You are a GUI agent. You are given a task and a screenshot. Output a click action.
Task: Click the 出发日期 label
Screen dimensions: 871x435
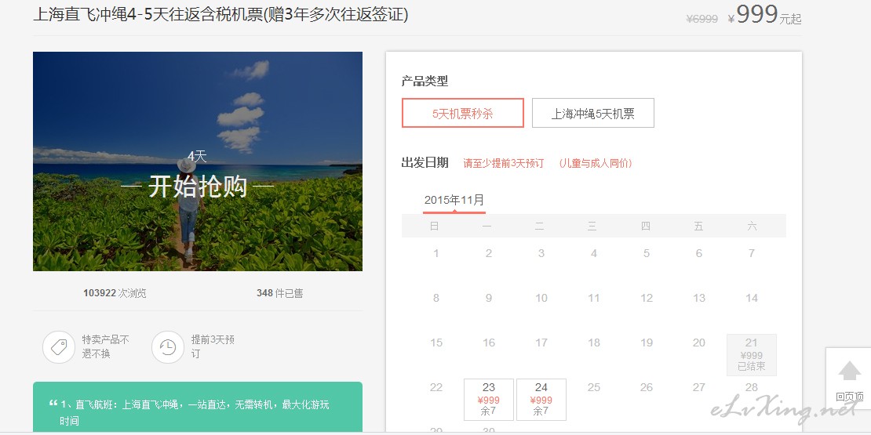425,162
